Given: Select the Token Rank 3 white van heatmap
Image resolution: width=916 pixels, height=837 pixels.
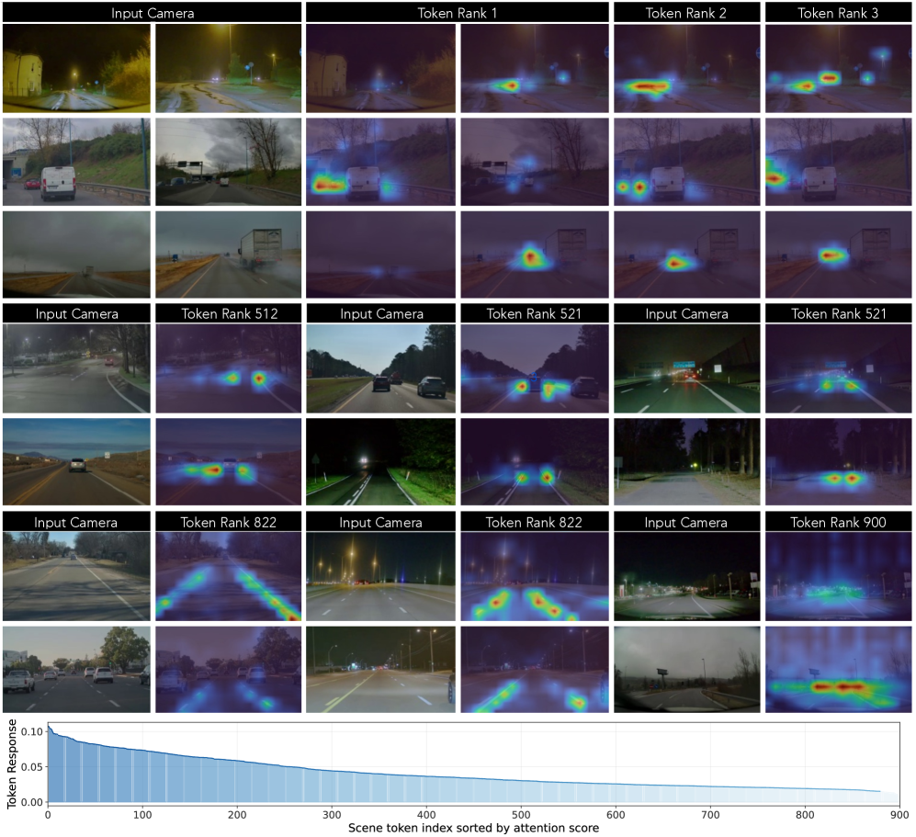Looking at the screenshot, I should pos(838,162).
